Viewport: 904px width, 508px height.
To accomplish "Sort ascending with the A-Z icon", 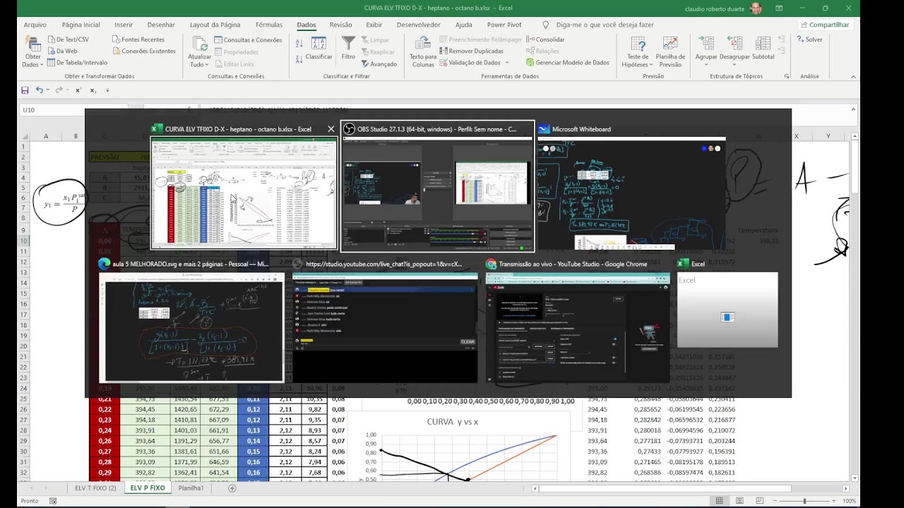I will [x=299, y=43].
